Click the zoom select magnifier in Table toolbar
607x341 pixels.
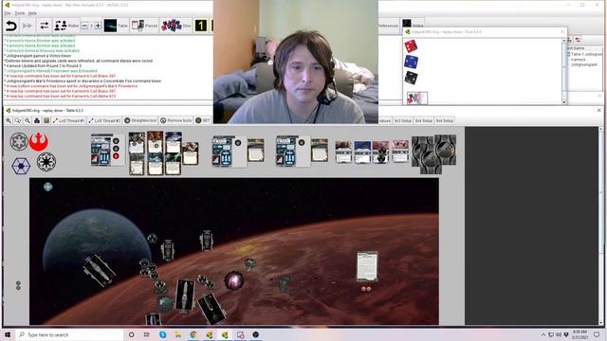(18, 120)
